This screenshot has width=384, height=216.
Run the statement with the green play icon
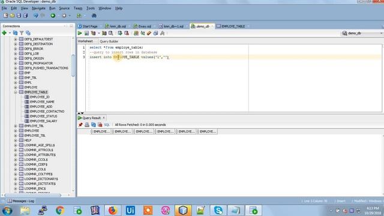80,33
